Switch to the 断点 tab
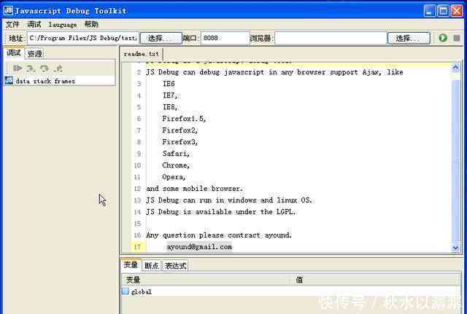 click(x=151, y=265)
